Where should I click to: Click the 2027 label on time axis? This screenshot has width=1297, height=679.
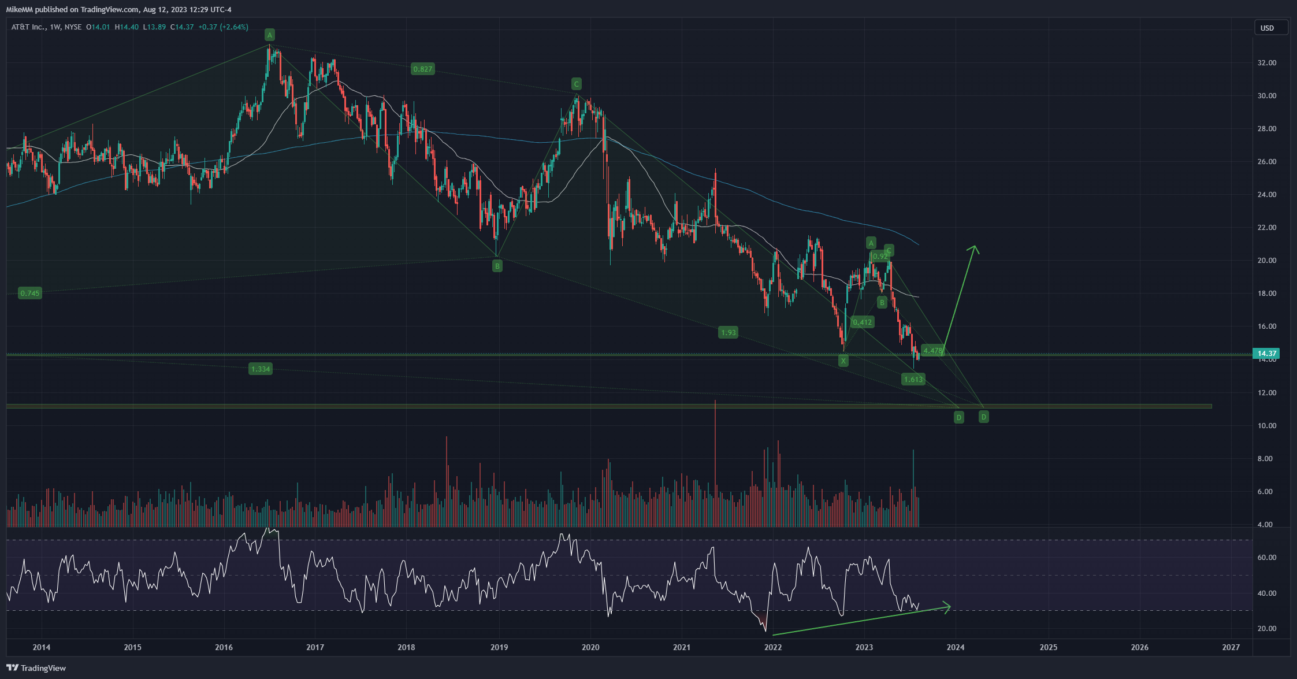[1231, 647]
